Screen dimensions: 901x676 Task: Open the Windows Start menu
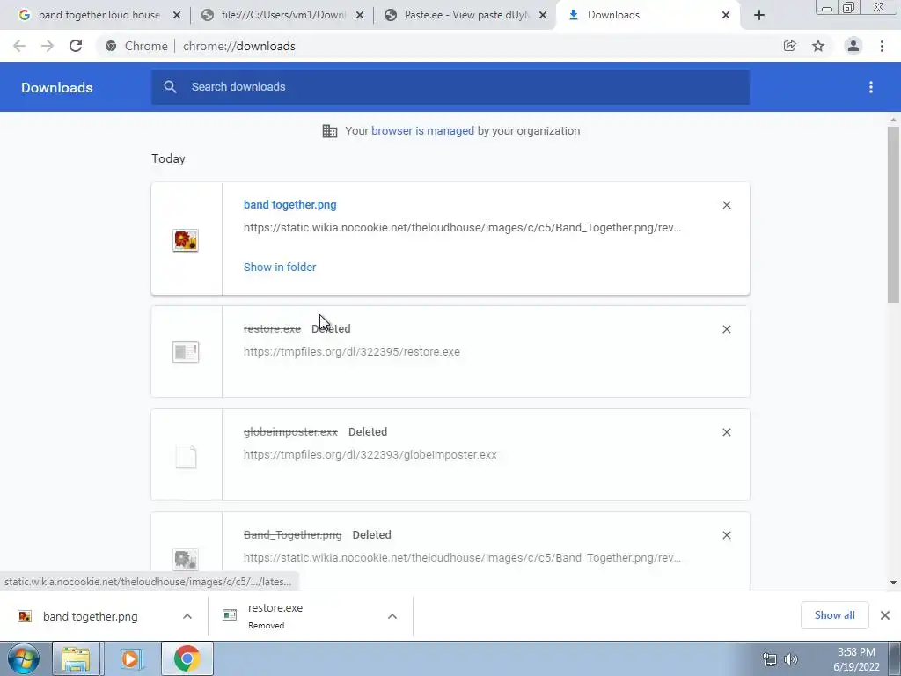pyautogui.click(x=24, y=658)
